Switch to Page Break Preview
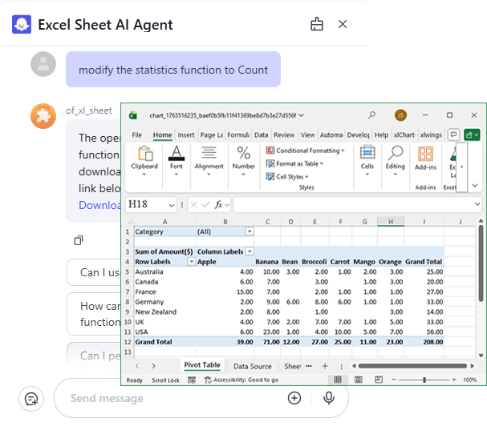The height and width of the screenshot is (426, 487). pos(379,380)
